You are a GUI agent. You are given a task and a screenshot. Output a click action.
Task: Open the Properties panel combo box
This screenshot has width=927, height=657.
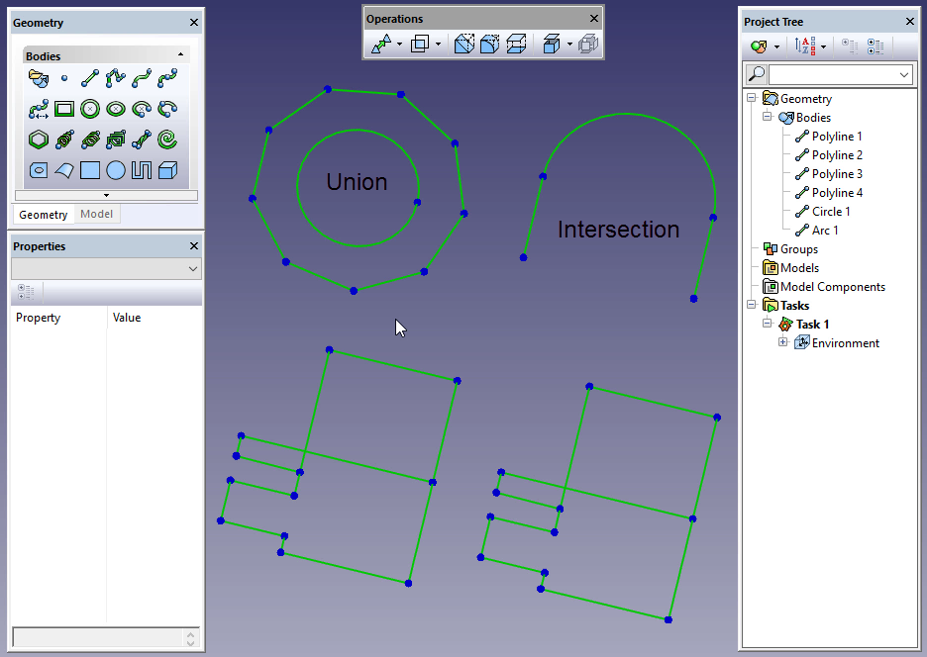(106, 269)
